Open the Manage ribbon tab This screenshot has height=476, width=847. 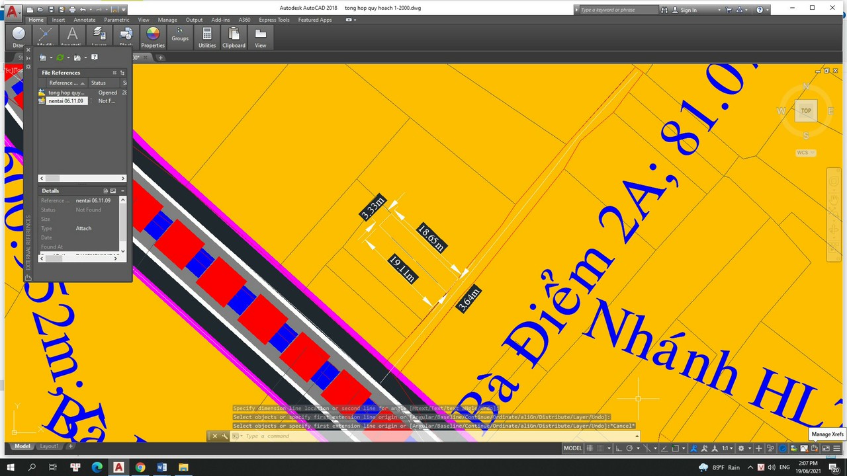tap(167, 20)
